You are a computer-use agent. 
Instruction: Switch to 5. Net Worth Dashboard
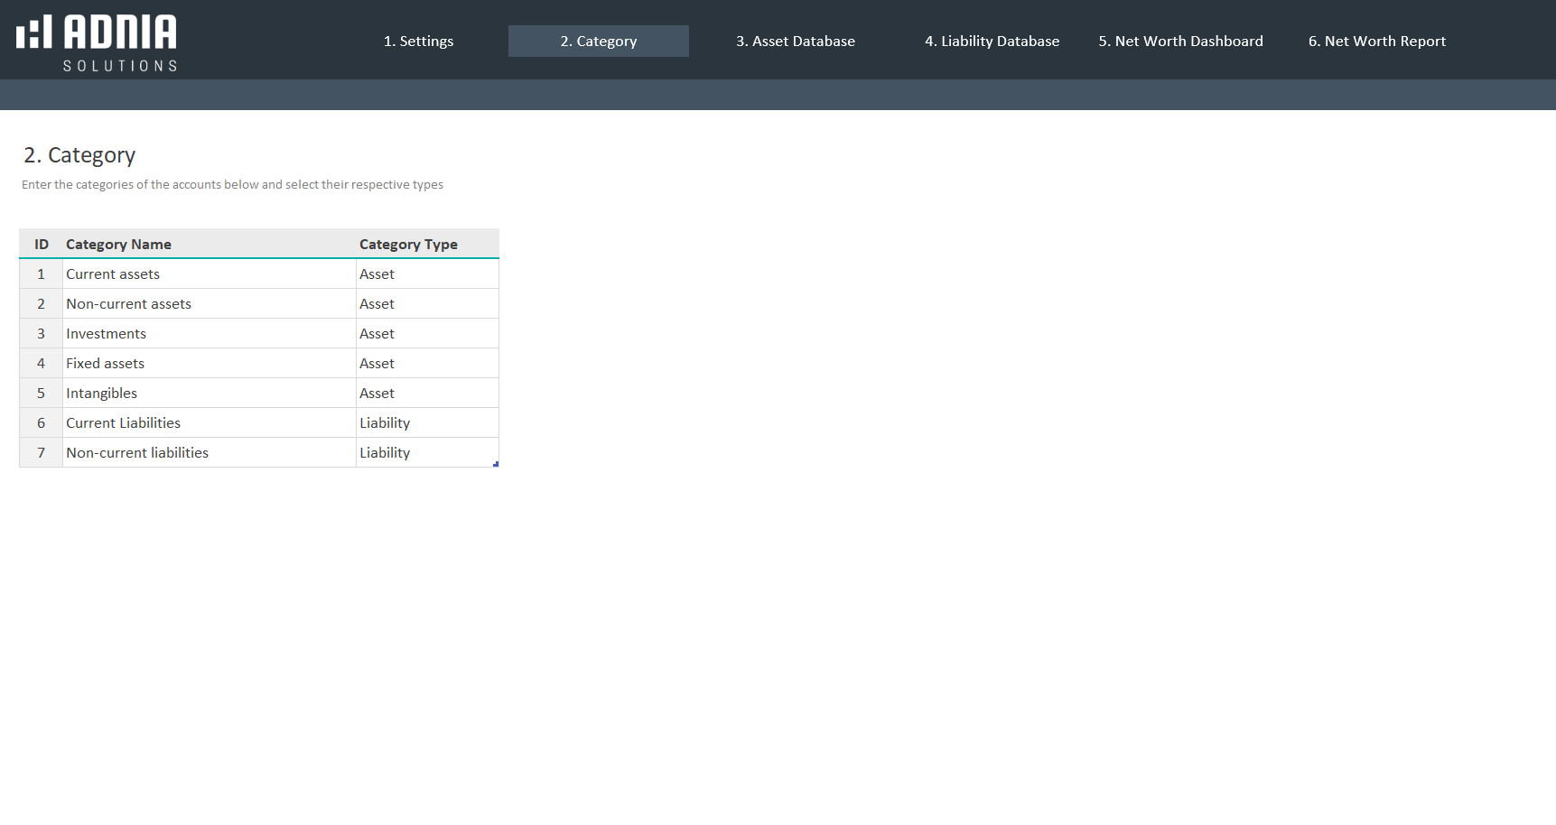(1180, 42)
